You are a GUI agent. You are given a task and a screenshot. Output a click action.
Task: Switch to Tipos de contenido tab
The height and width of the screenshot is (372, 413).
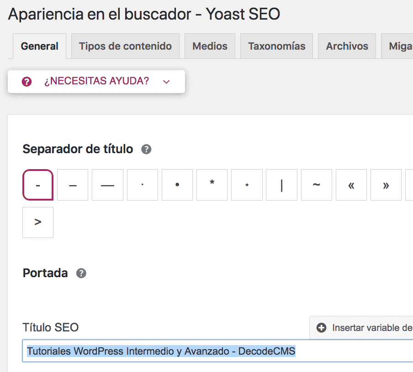pyautogui.click(x=125, y=46)
